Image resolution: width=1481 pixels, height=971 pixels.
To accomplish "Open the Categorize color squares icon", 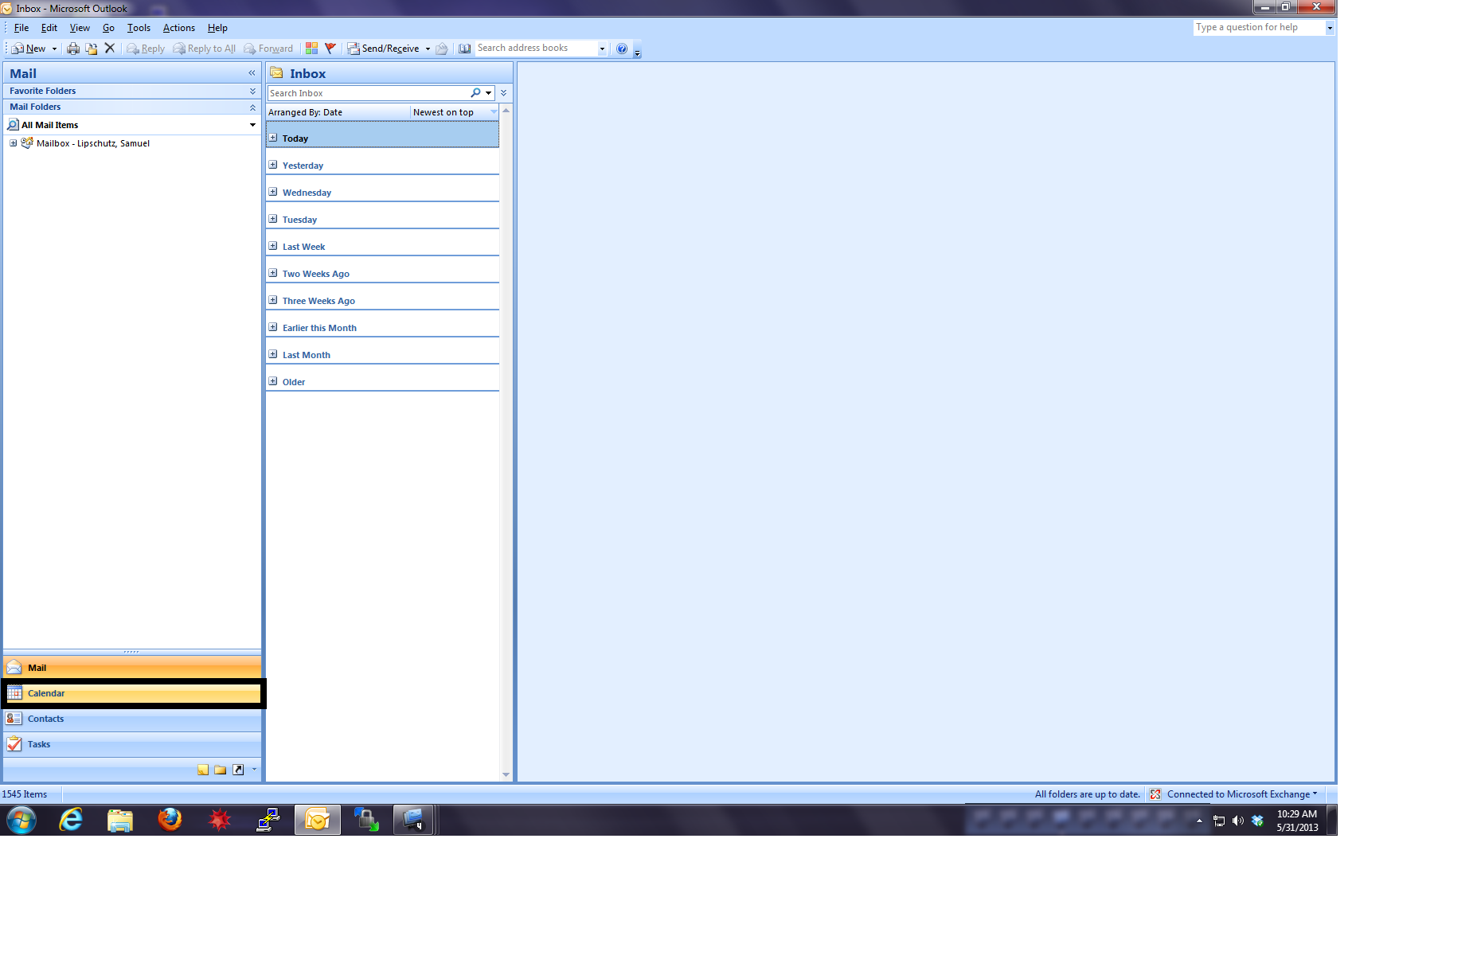I will [311, 49].
